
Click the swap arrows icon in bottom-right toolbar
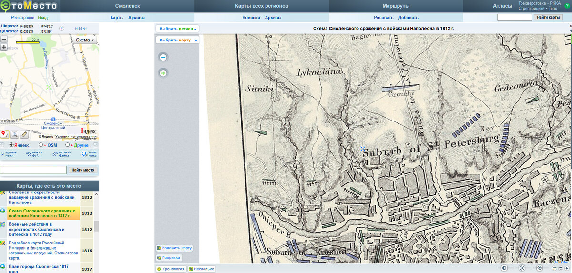(x=554, y=268)
